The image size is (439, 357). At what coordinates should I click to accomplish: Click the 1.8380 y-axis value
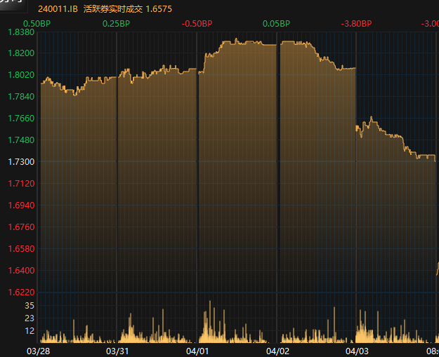coord(21,32)
